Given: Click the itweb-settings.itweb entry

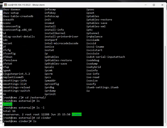Looking at the screenshot, I should point(102,87).
